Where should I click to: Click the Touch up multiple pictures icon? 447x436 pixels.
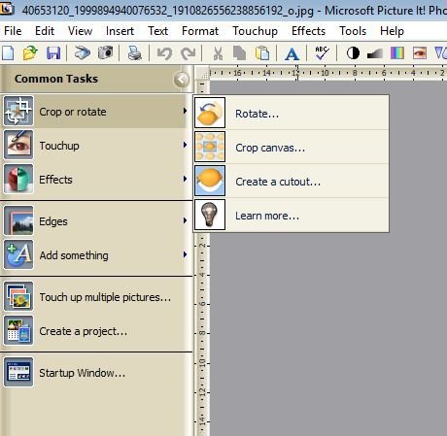[x=18, y=296]
